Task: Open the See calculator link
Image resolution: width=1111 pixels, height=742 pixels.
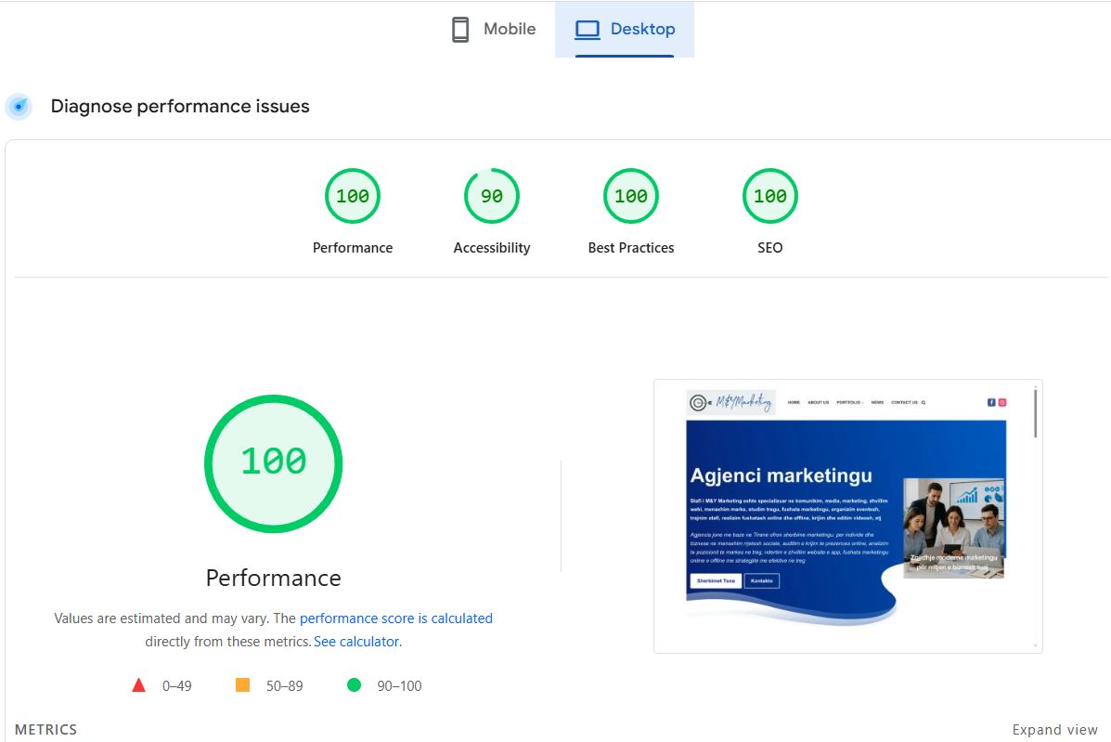Action: (x=356, y=642)
